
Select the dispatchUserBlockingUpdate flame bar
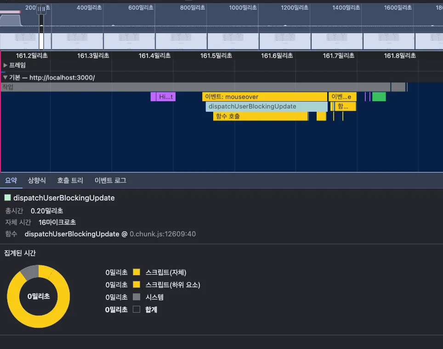click(266, 107)
